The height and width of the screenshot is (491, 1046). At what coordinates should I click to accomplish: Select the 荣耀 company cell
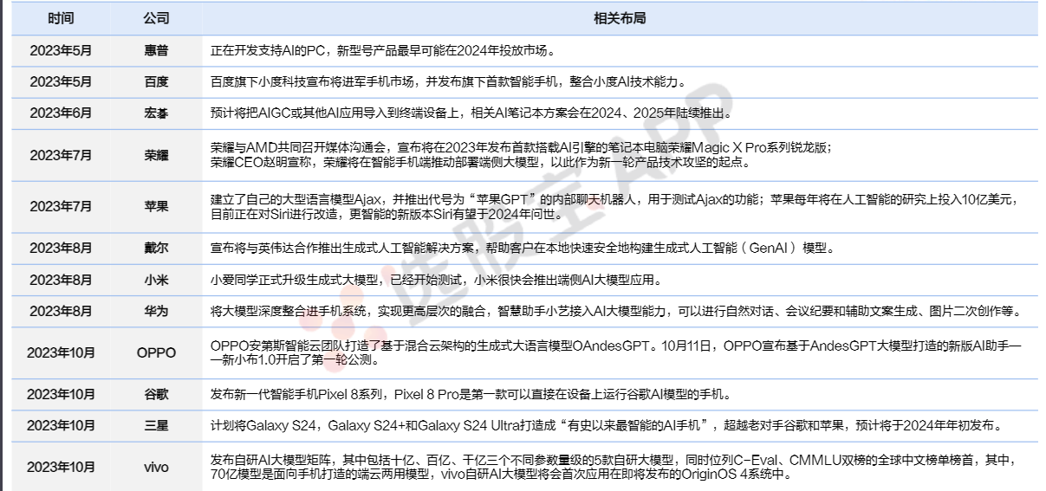point(156,155)
